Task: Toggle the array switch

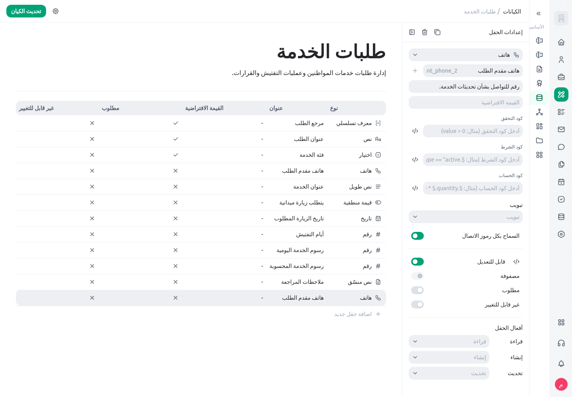Action: (x=417, y=276)
